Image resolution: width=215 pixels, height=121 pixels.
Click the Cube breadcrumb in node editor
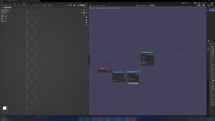pos(93,8)
